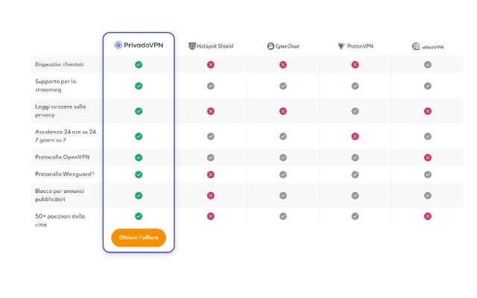Select the Dispositivi illimitati row label
The width and height of the screenshot is (477, 298).
(x=59, y=65)
